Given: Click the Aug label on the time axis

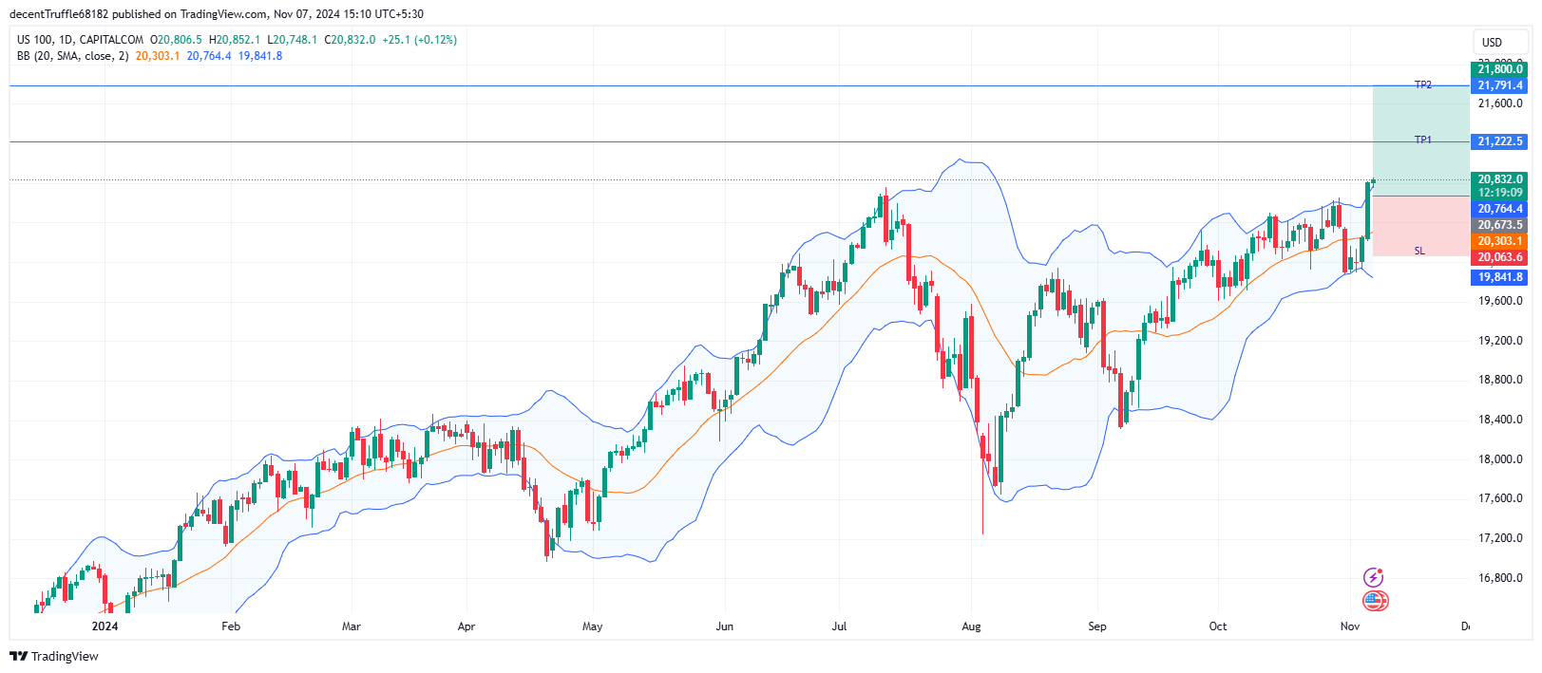Looking at the screenshot, I should click(x=971, y=626).
